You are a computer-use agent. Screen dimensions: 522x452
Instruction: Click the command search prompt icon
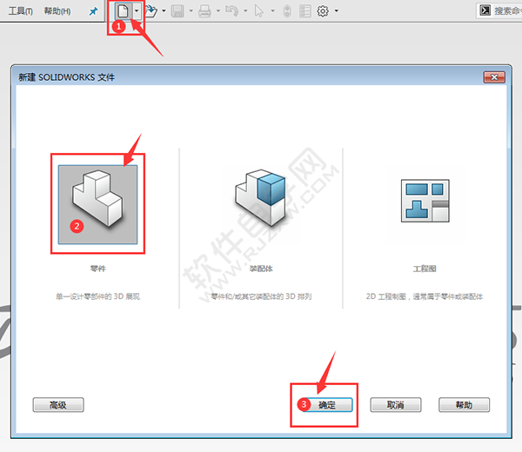pos(485,10)
